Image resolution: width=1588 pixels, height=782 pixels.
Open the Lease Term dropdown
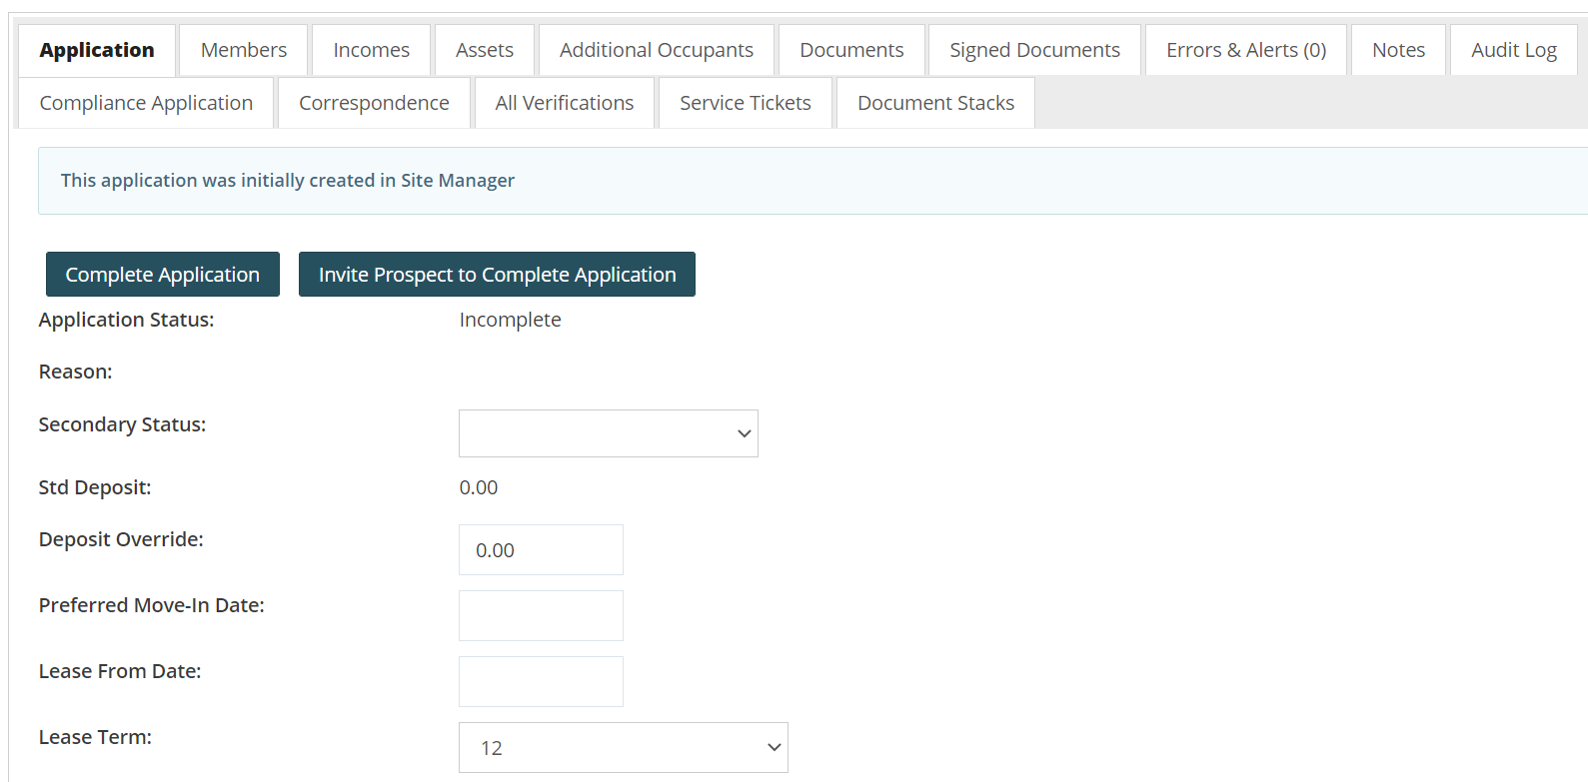click(623, 748)
